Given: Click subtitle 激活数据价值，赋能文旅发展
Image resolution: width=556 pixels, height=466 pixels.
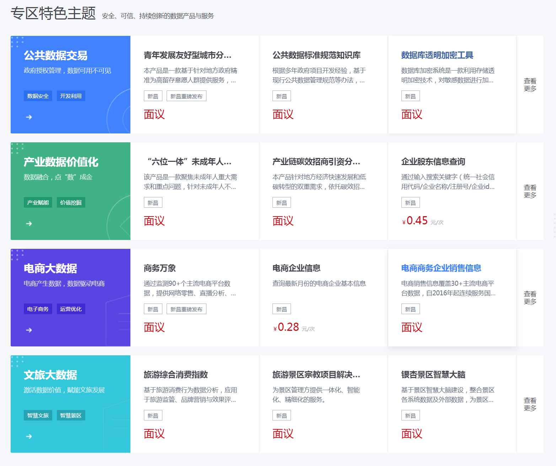Looking at the screenshot, I should (x=64, y=390).
